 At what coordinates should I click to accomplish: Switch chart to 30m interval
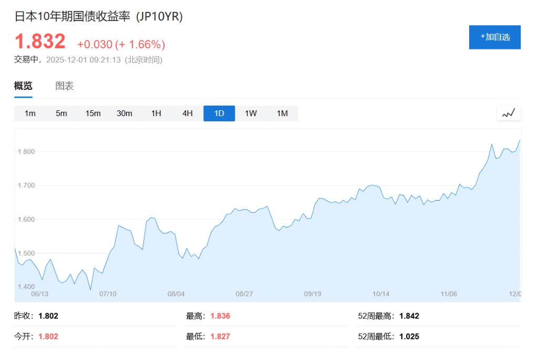click(125, 113)
